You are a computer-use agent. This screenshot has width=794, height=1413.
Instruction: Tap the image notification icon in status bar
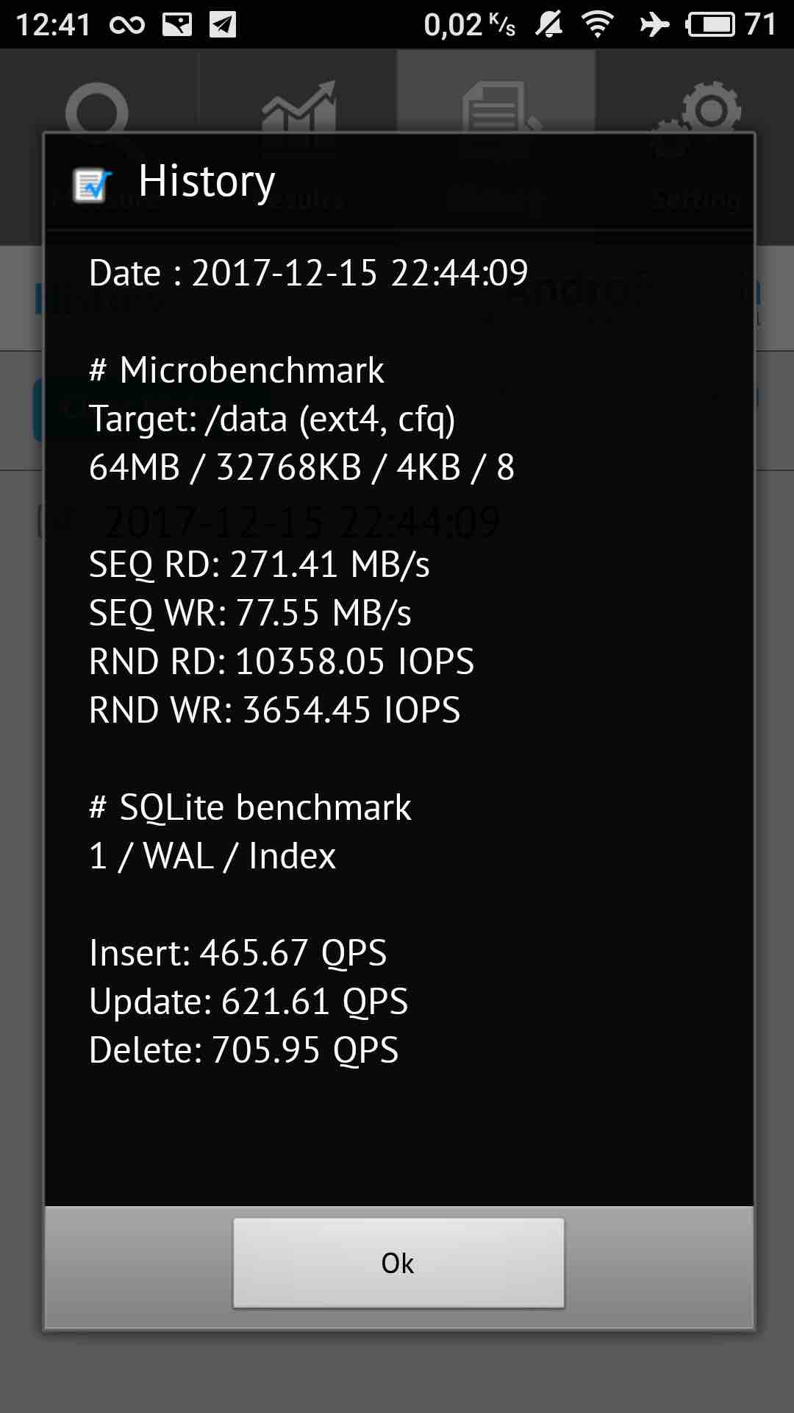(177, 24)
